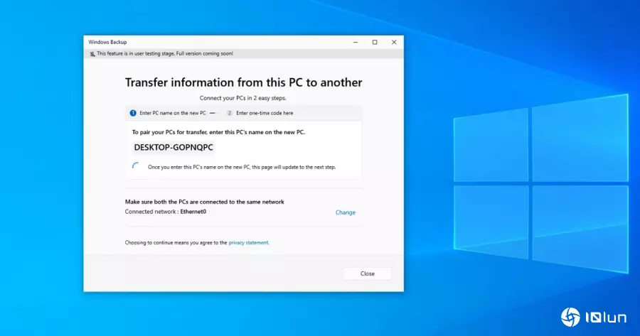Select step 2 Enter one-time code tab

(x=260, y=113)
